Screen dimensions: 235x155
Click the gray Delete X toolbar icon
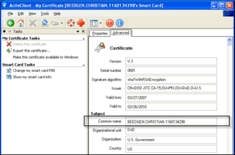pyautogui.click(x=33, y=23)
